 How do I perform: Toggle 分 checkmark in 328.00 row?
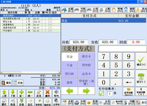click(50, 22)
